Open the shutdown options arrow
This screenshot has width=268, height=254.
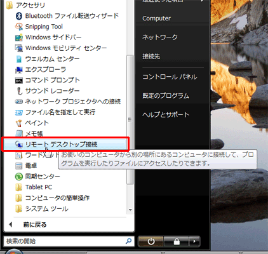pyautogui.click(x=194, y=241)
